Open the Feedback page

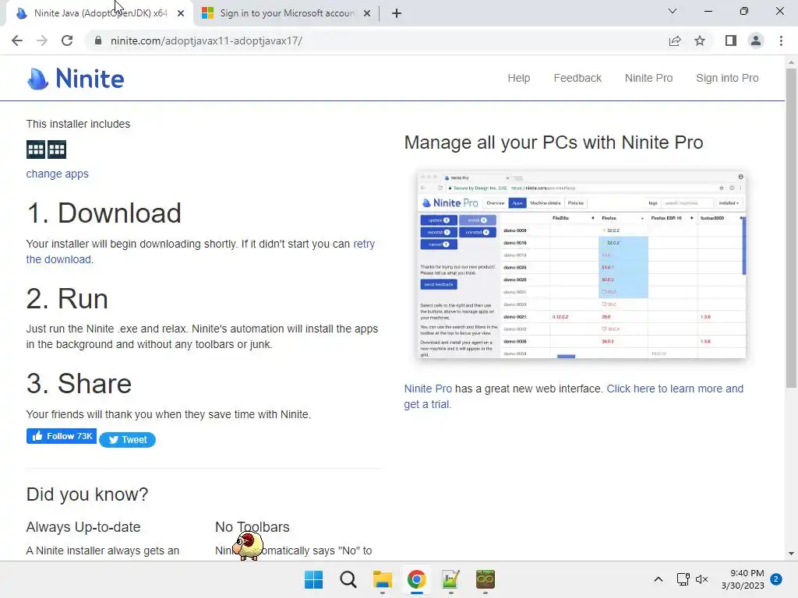(x=577, y=78)
